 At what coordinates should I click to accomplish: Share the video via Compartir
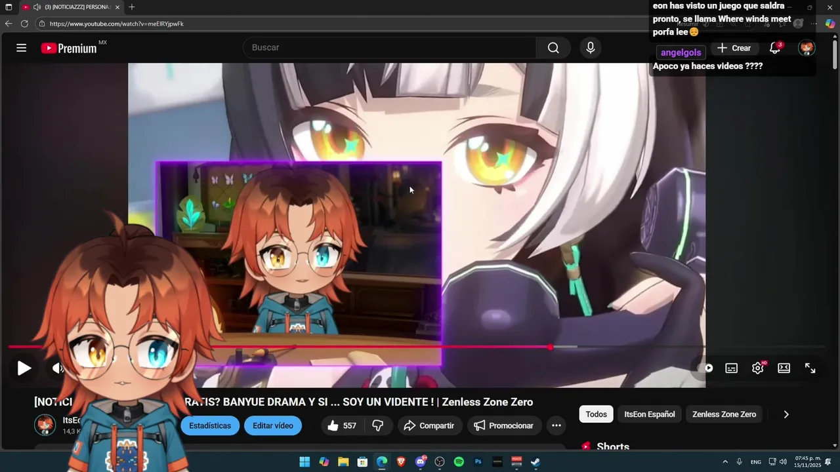tap(429, 425)
